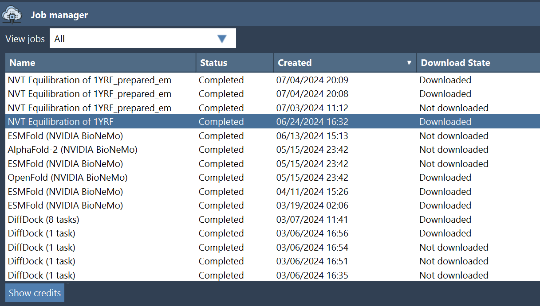Open the View jobs dropdown
The image size is (540, 306).
click(x=142, y=39)
